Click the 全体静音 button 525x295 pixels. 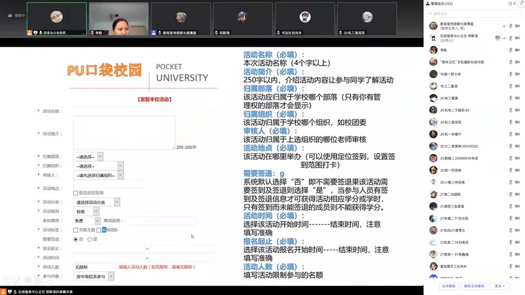(x=448, y=286)
